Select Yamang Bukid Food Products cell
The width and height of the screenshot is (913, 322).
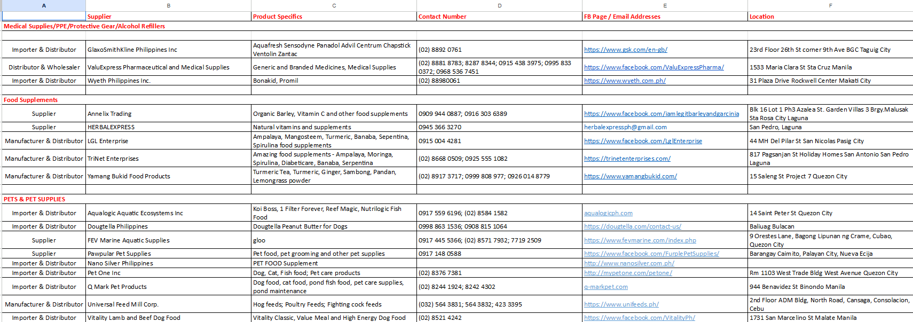tap(168, 176)
